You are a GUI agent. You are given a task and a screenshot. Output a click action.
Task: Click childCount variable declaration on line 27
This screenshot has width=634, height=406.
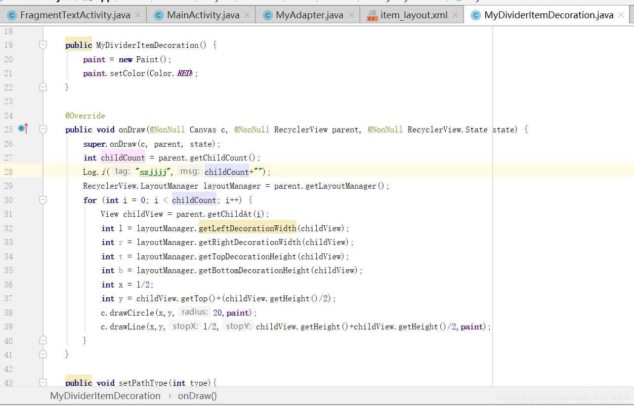tap(123, 158)
